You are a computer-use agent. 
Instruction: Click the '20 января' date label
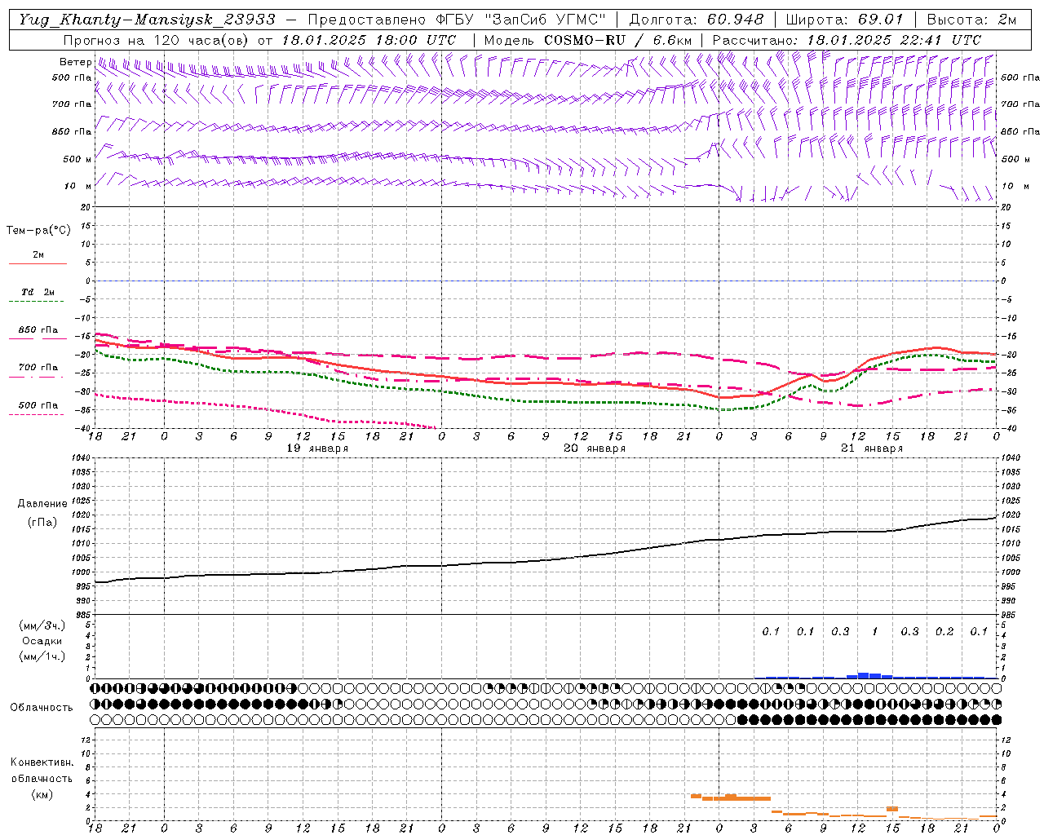pyautogui.click(x=595, y=448)
